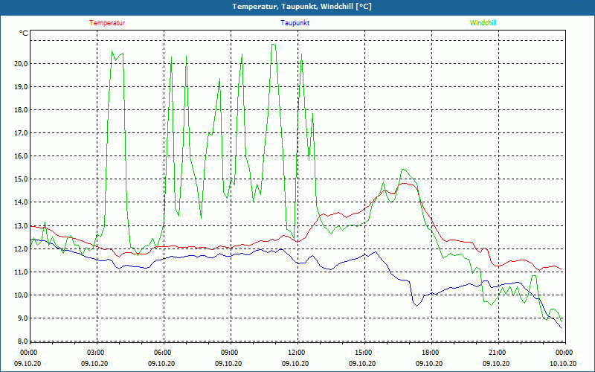Click the 13,0 y-axis value

click(x=21, y=226)
